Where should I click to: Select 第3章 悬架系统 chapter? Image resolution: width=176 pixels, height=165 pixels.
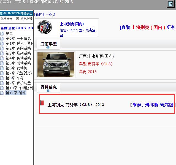18,53
